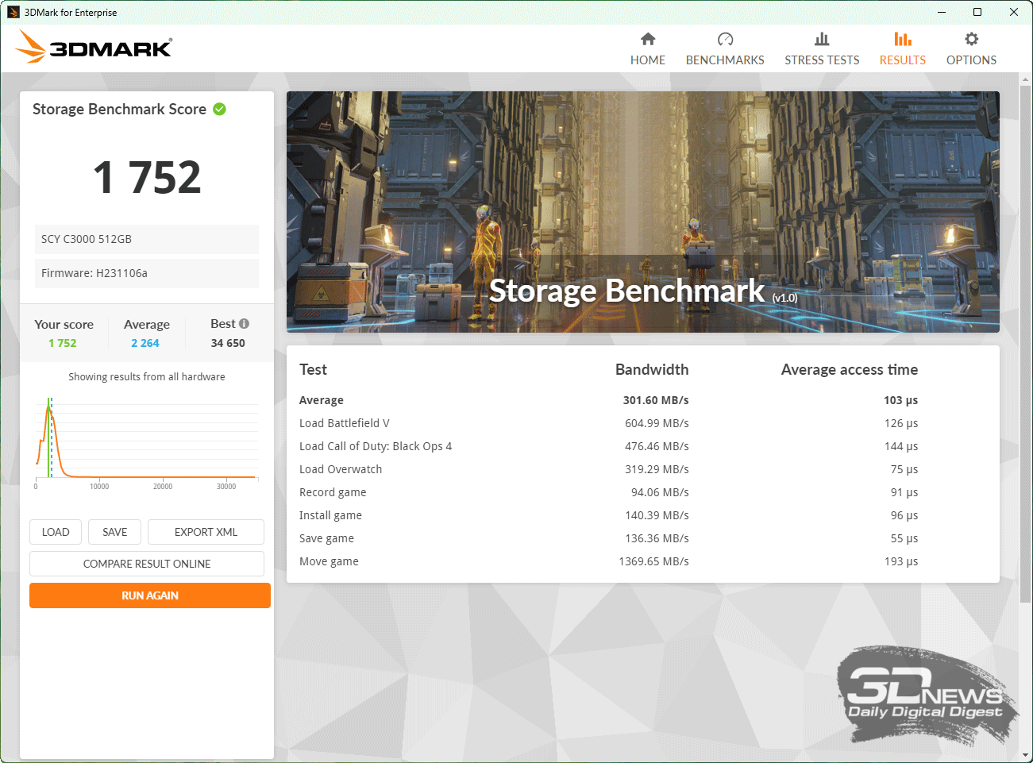Open Results via orange bars icon
This screenshot has width=1033, height=763.
tap(903, 39)
